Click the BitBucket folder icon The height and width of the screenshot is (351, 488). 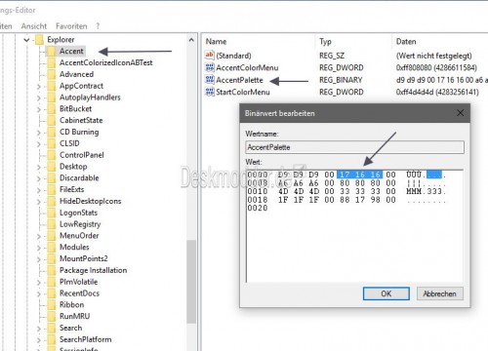click(x=51, y=109)
